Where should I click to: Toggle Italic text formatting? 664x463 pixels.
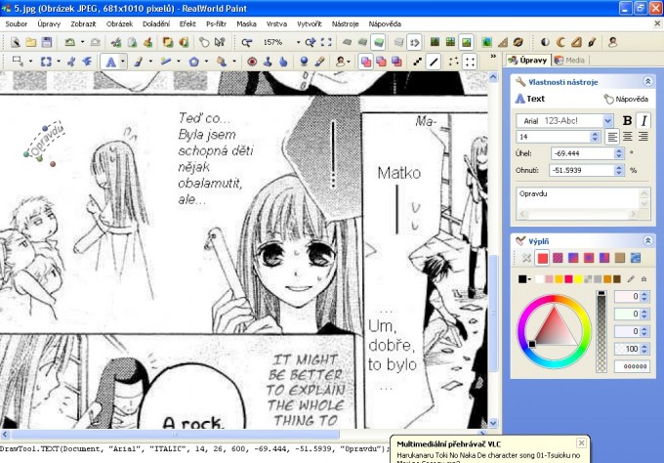[643, 121]
